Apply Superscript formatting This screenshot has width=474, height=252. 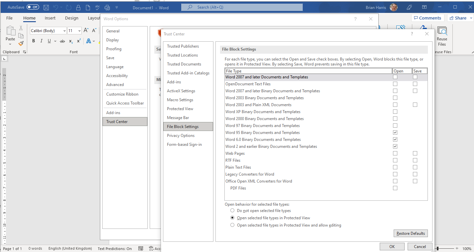tap(79, 41)
